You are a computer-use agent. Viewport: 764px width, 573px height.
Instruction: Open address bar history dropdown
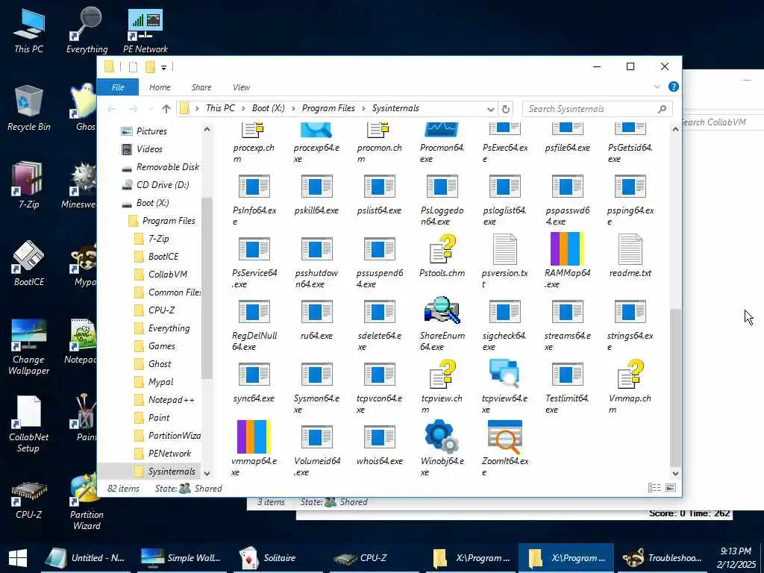coord(491,109)
